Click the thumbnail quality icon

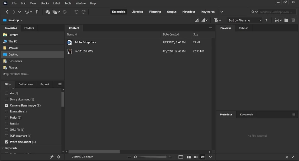pos(197,20)
